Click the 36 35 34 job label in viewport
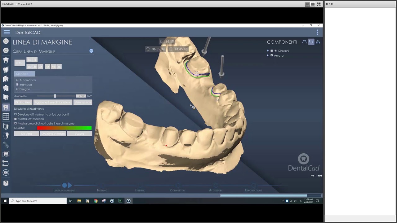The image size is (397, 223). coord(156,49)
